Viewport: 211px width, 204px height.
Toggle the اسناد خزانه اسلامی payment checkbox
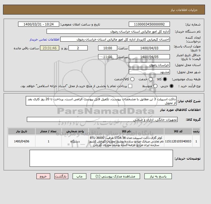click(x=130, y=86)
